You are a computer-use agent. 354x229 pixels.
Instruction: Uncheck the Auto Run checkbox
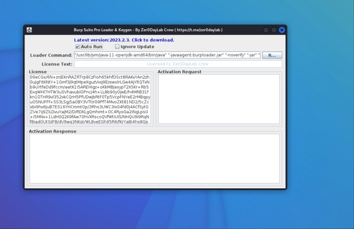(77, 47)
